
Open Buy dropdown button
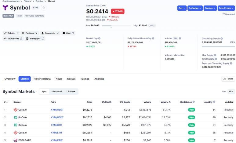tap(182, 8)
